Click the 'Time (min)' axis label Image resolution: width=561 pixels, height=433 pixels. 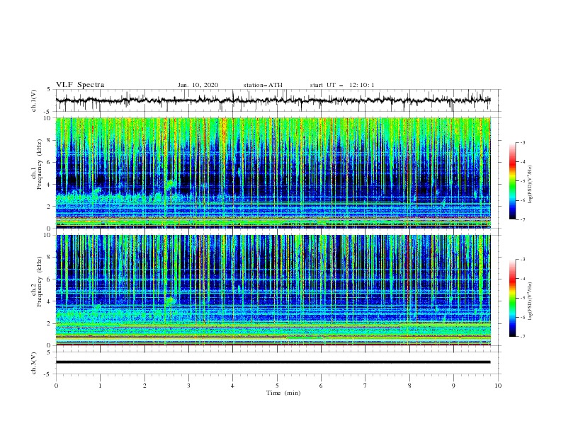pos(283,393)
